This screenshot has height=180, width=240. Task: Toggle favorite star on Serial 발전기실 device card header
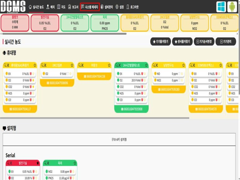click(x=38, y=163)
